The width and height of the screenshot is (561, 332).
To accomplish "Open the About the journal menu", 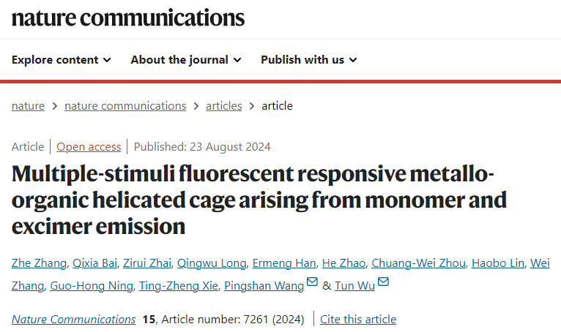I will click(x=179, y=60).
